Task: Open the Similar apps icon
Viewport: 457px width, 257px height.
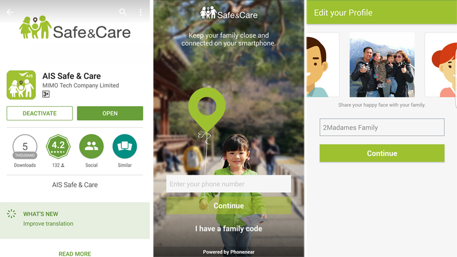Action: [125, 146]
